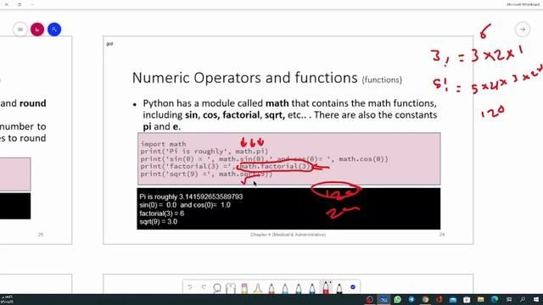Click the right arrow button at top right
543x305 pixels.
point(523,30)
